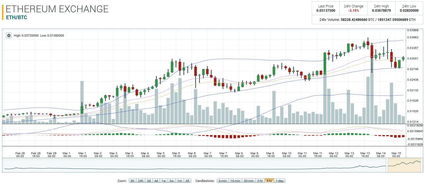Open chart settings via the gear icon

(9, 35)
